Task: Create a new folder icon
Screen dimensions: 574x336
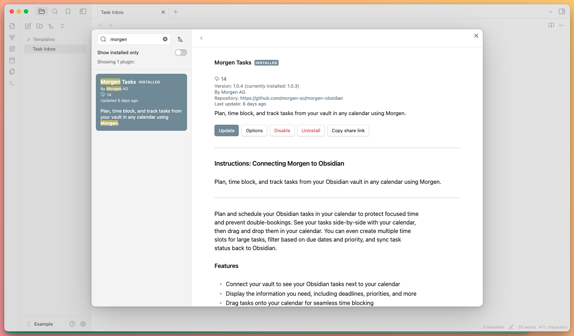Action: [40, 26]
